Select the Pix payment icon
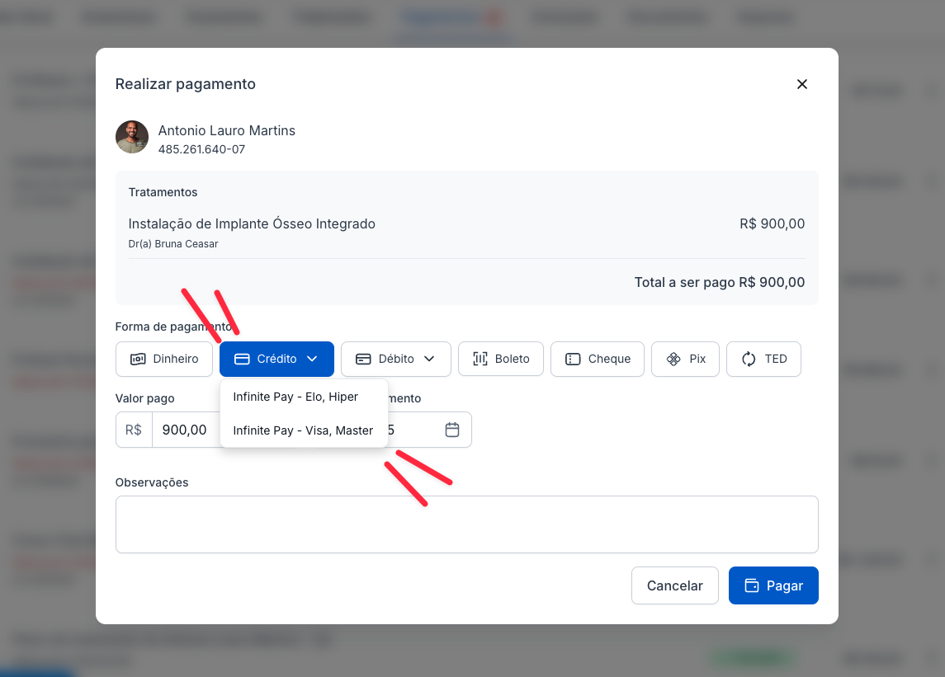This screenshot has width=945, height=677. 673,359
